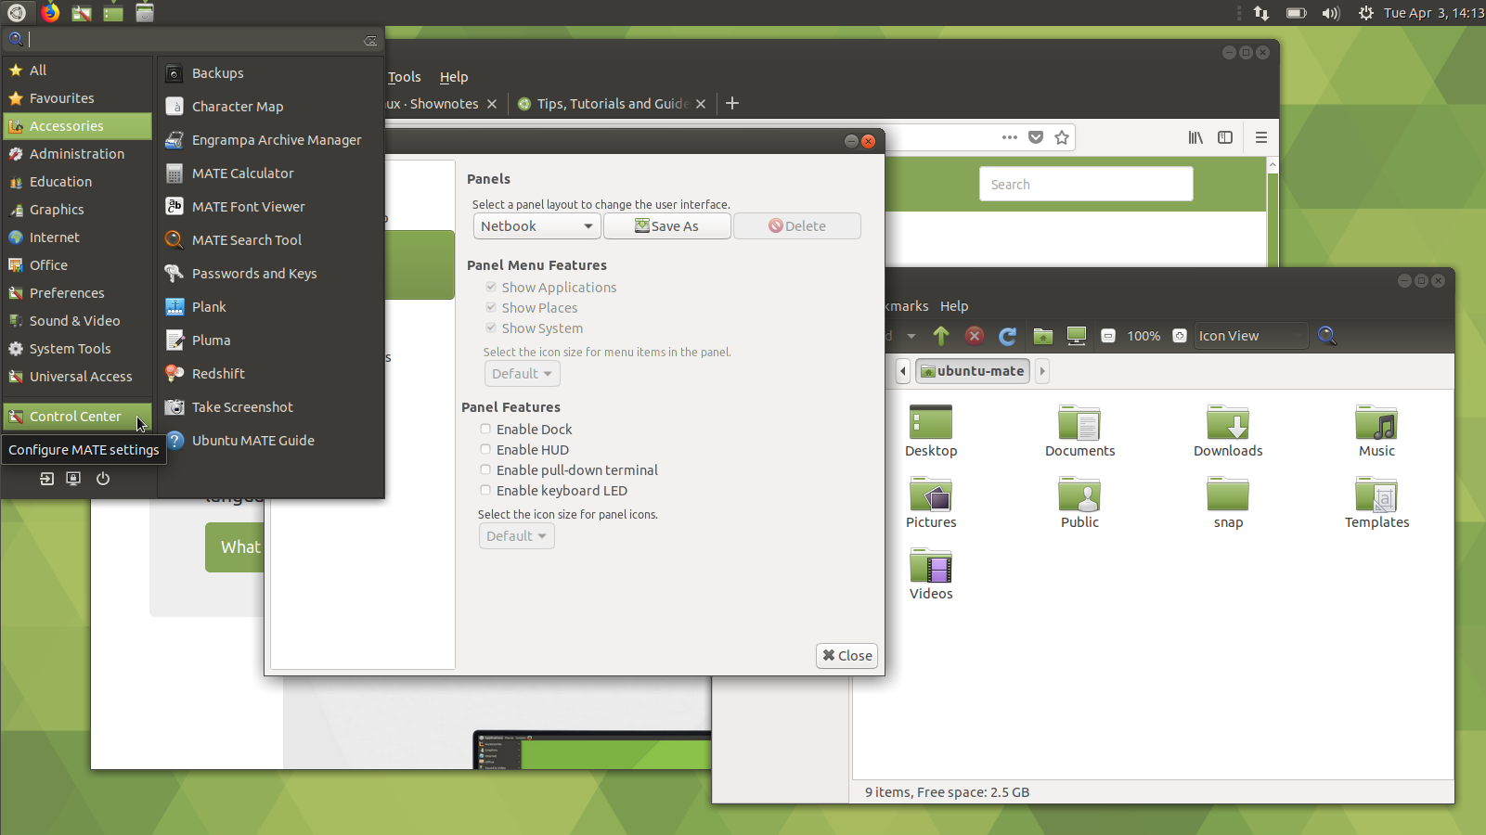Image resolution: width=1486 pixels, height=835 pixels.
Task: Click the computer icon in file manager toolbar
Action: pyautogui.click(x=1077, y=336)
